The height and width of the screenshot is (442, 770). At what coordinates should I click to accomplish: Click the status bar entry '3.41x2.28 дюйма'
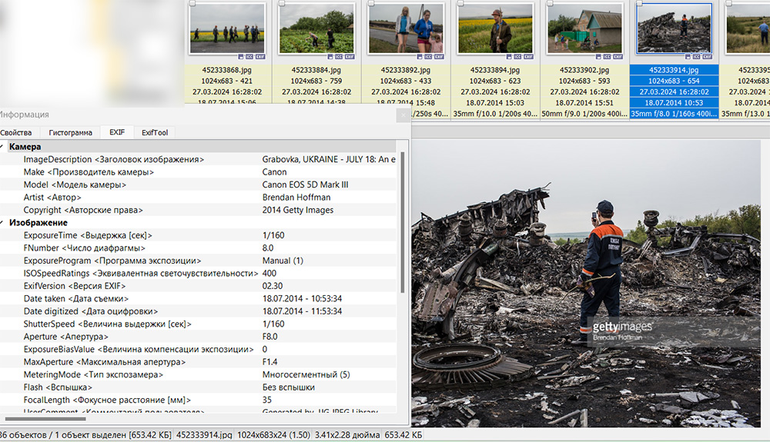(x=347, y=435)
